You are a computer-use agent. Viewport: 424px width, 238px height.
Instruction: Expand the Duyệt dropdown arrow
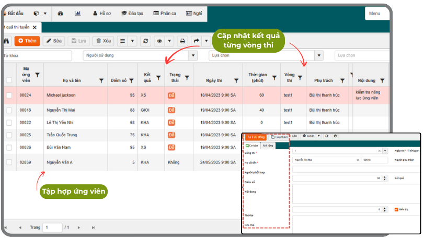coord(319,136)
